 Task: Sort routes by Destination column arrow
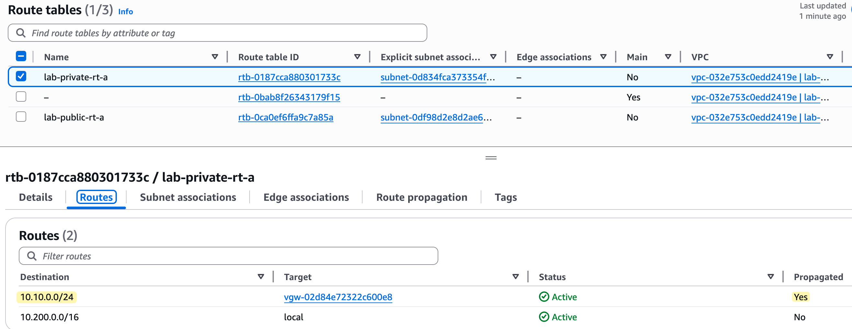coord(261,277)
